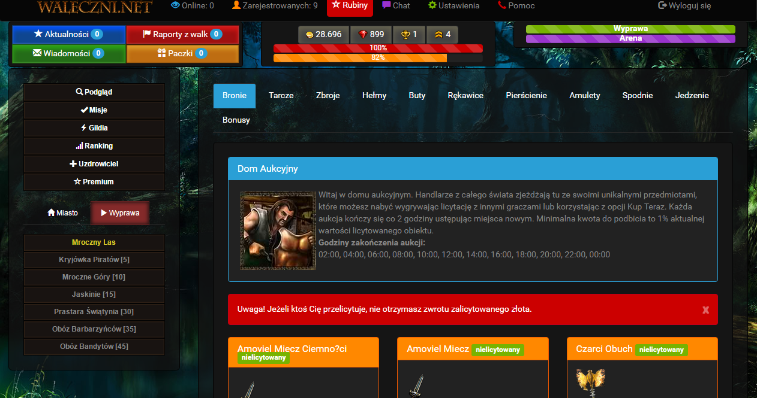The height and width of the screenshot is (398, 757).
Task: Click the gold coins counter 28.696
Action: pyautogui.click(x=323, y=35)
